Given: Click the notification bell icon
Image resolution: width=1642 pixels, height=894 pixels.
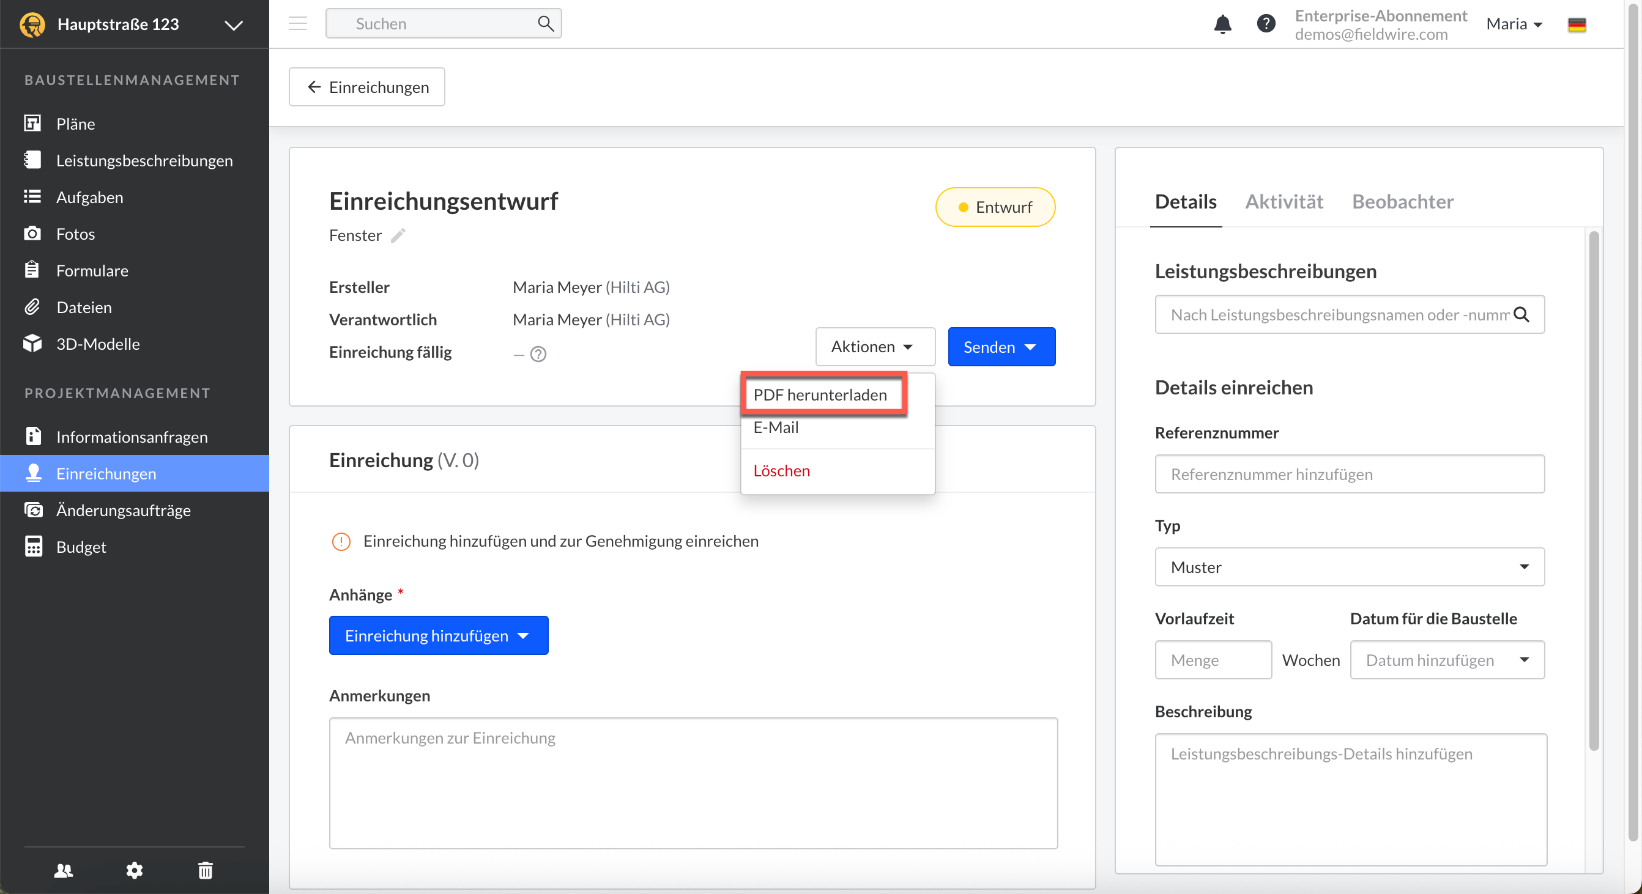Looking at the screenshot, I should [x=1222, y=24].
